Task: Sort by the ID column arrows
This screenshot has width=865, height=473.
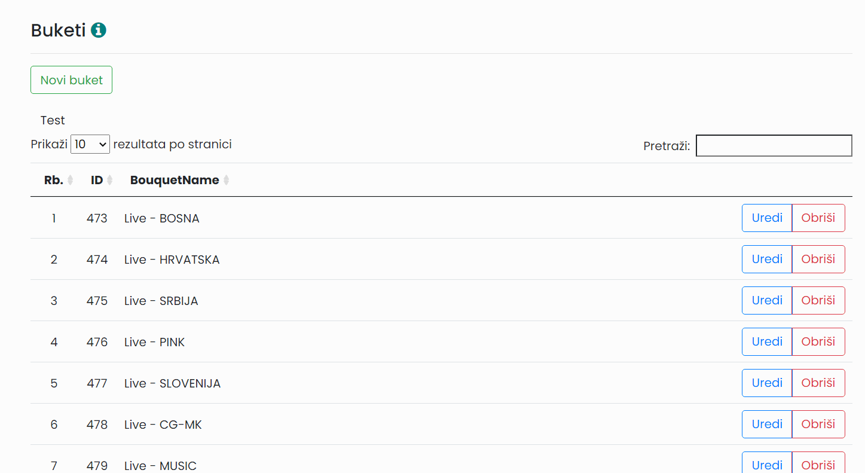Action: click(110, 180)
